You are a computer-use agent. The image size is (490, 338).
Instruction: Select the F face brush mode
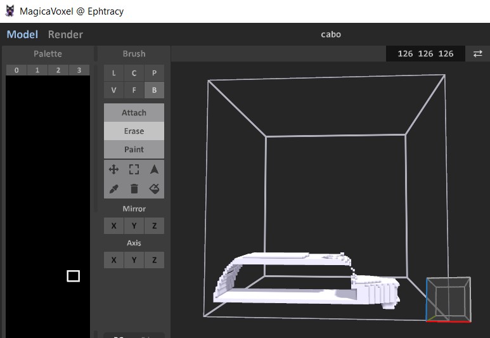[x=134, y=90]
